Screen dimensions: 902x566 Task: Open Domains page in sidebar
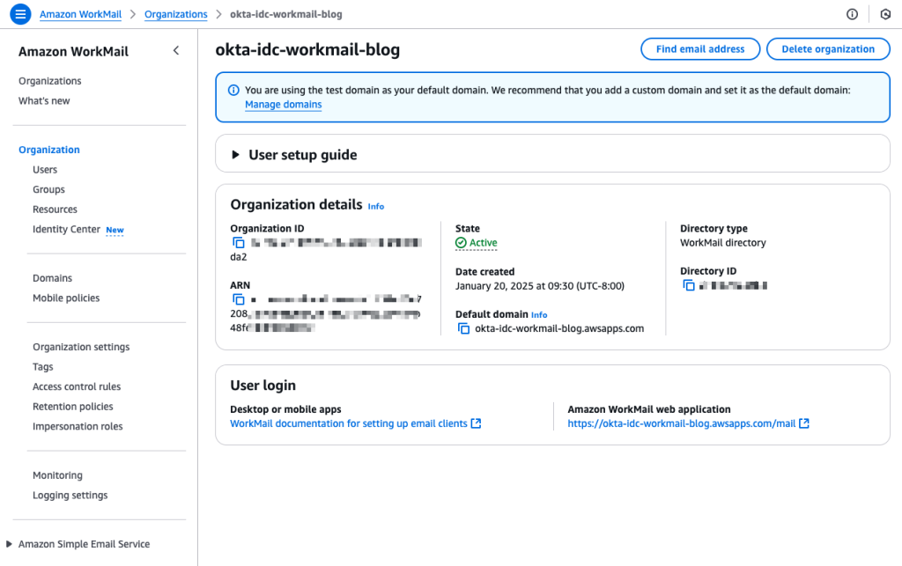point(52,278)
